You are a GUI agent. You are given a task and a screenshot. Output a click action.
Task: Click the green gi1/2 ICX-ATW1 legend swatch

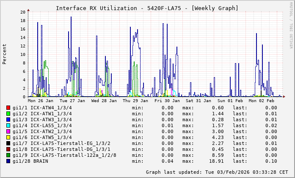coord(8,114)
